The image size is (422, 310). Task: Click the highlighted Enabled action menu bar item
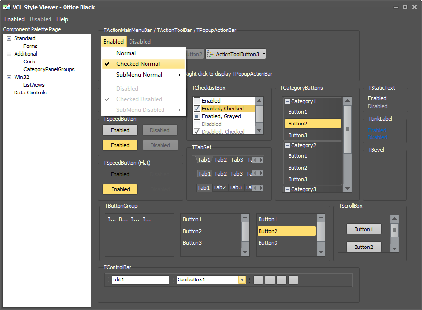pyautogui.click(x=114, y=41)
